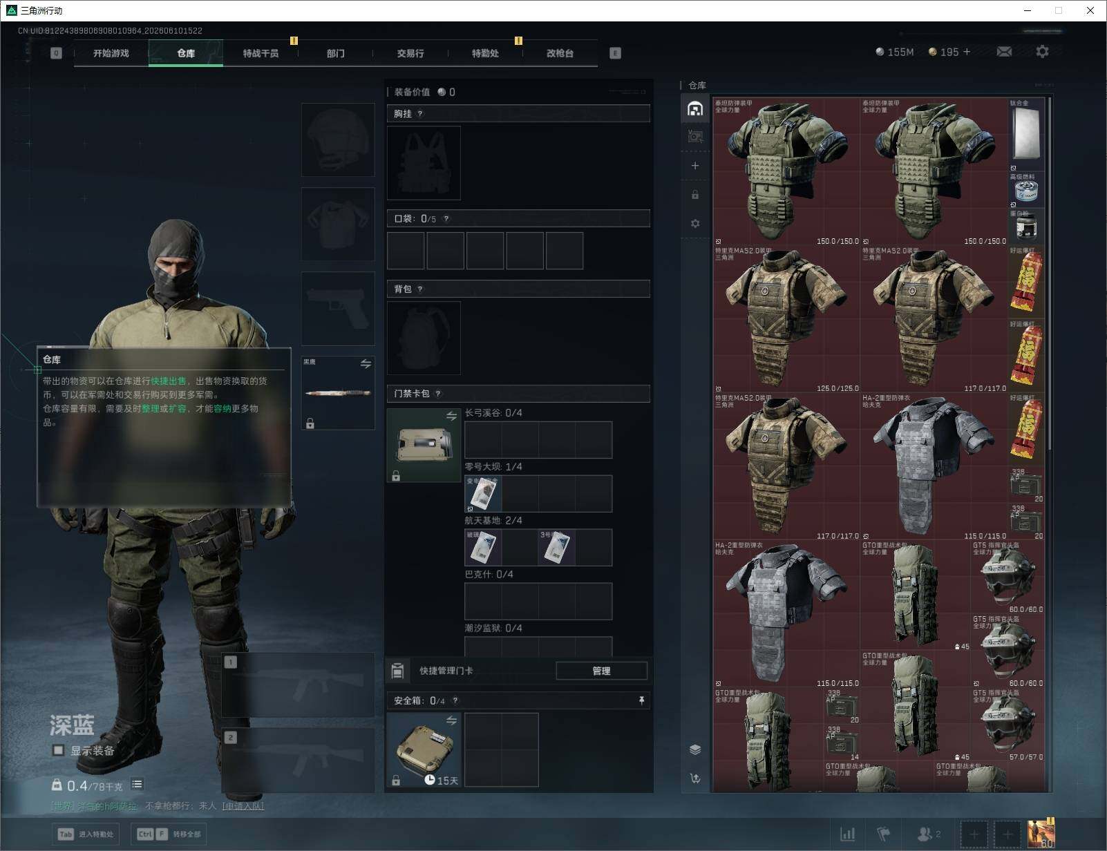The width and height of the screenshot is (1107, 851).
Task: Open the 部门 tab
Action: click(336, 53)
